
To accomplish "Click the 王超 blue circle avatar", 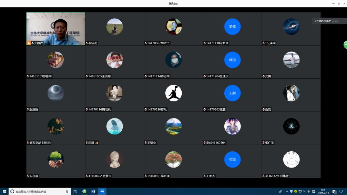I will click(232, 93).
